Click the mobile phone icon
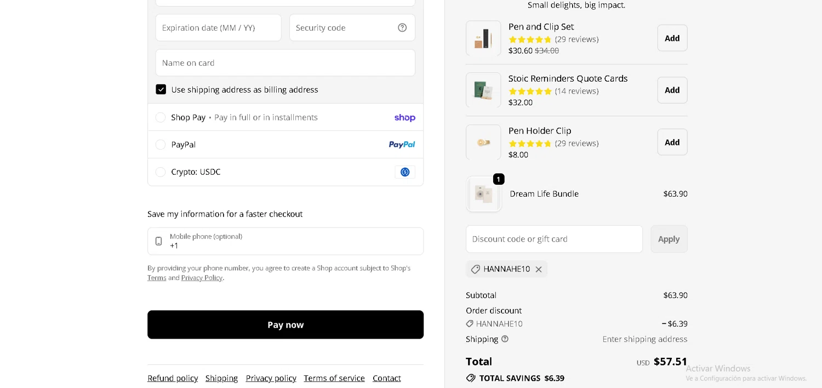Screen dimensions: 822x388 pos(159,241)
